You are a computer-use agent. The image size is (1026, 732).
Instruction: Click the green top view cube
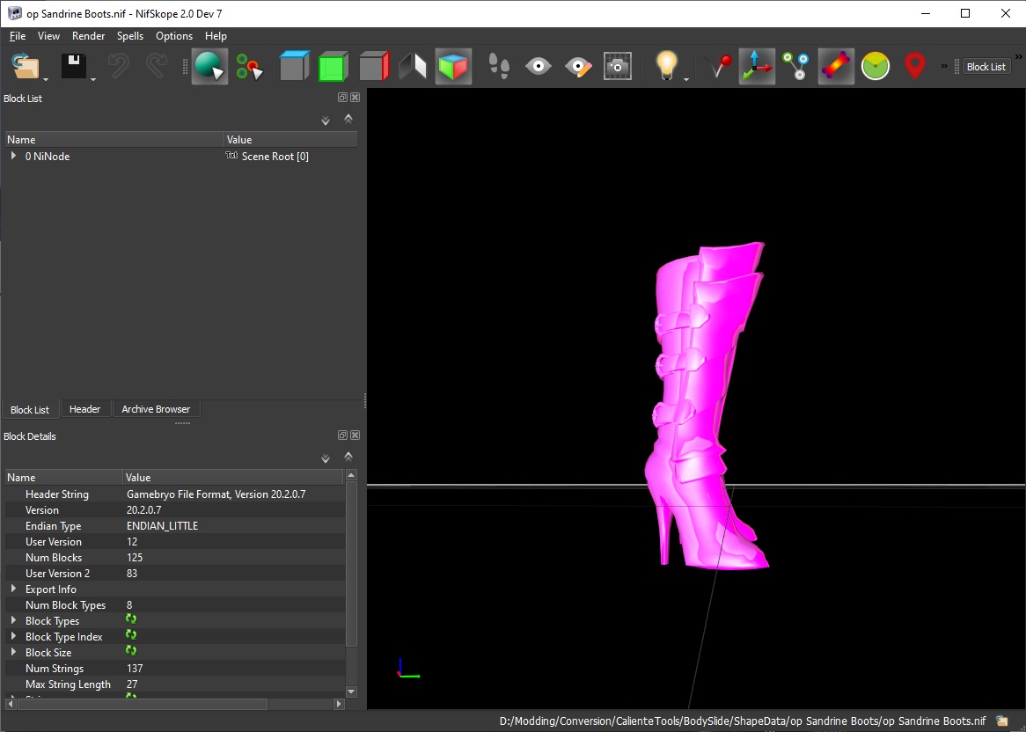(333, 67)
